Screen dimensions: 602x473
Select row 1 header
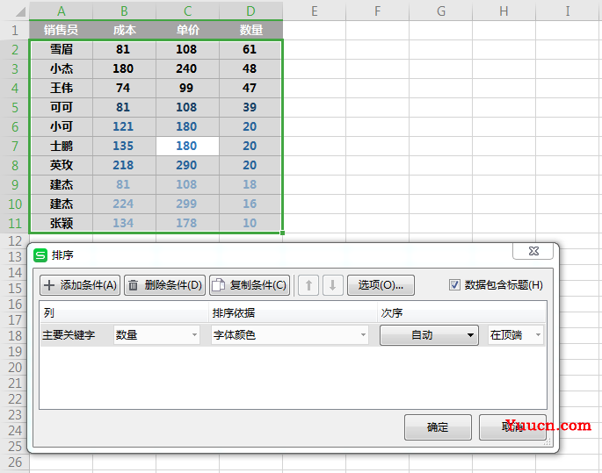tap(15, 30)
